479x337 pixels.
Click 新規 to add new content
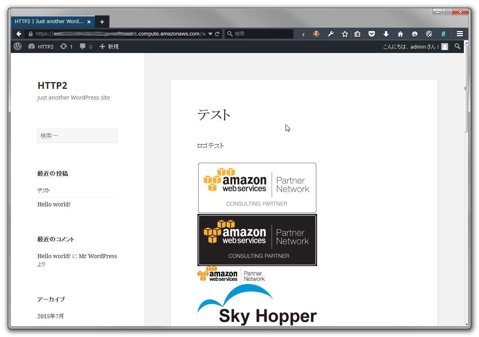pyautogui.click(x=109, y=47)
